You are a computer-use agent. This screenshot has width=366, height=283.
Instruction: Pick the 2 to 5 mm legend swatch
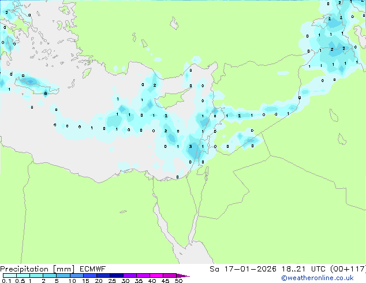click(50, 275)
